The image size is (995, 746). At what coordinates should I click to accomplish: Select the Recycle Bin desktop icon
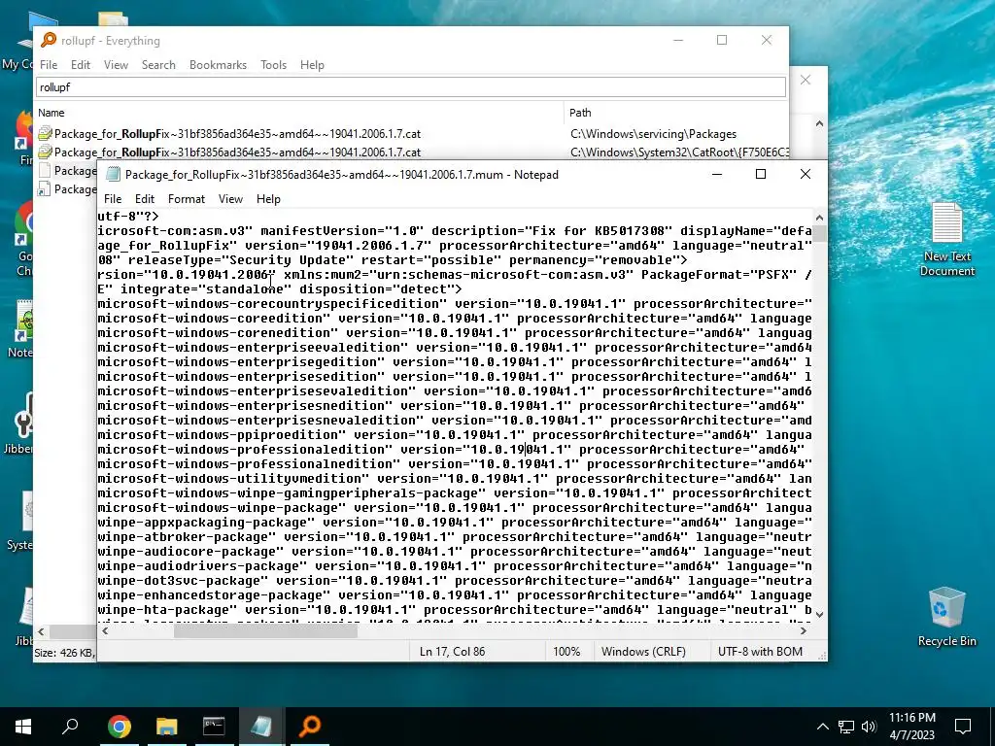[946, 617]
